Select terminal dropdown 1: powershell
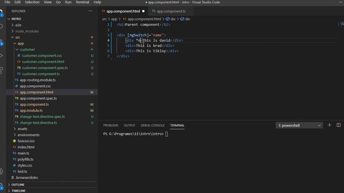The image size is (344, 193). click(299, 125)
